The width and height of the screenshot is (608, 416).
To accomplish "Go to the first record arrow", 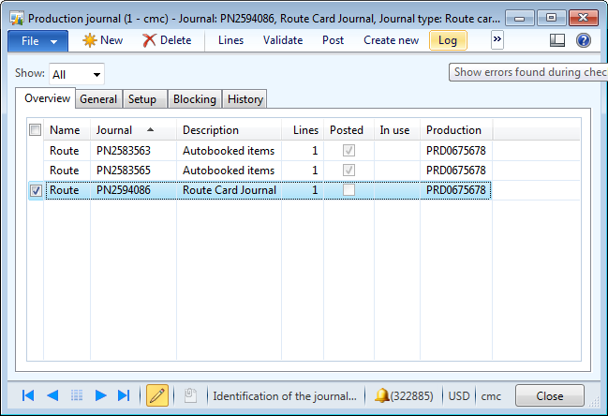I will (x=28, y=395).
